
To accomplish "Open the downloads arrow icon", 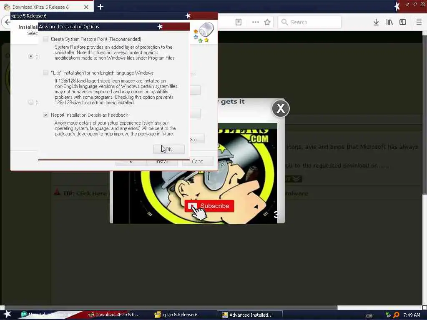I will coord(376,22).
